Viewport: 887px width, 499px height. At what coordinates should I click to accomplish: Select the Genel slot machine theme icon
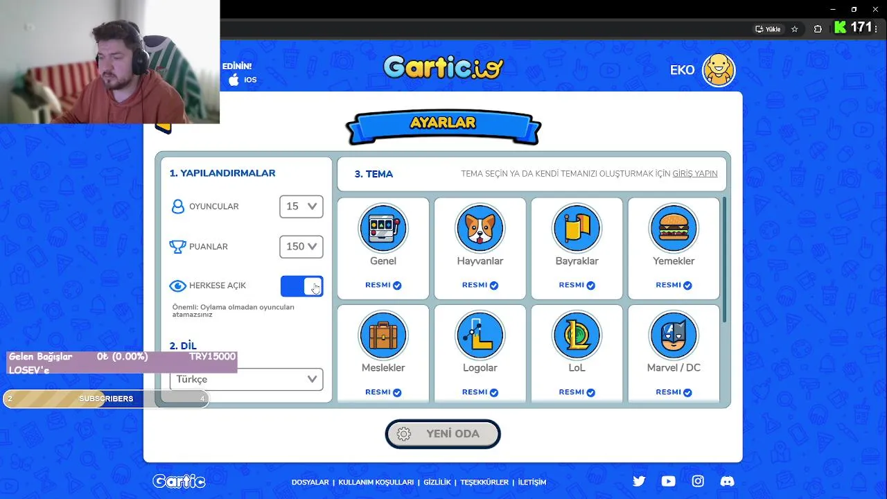click(383, 228)
